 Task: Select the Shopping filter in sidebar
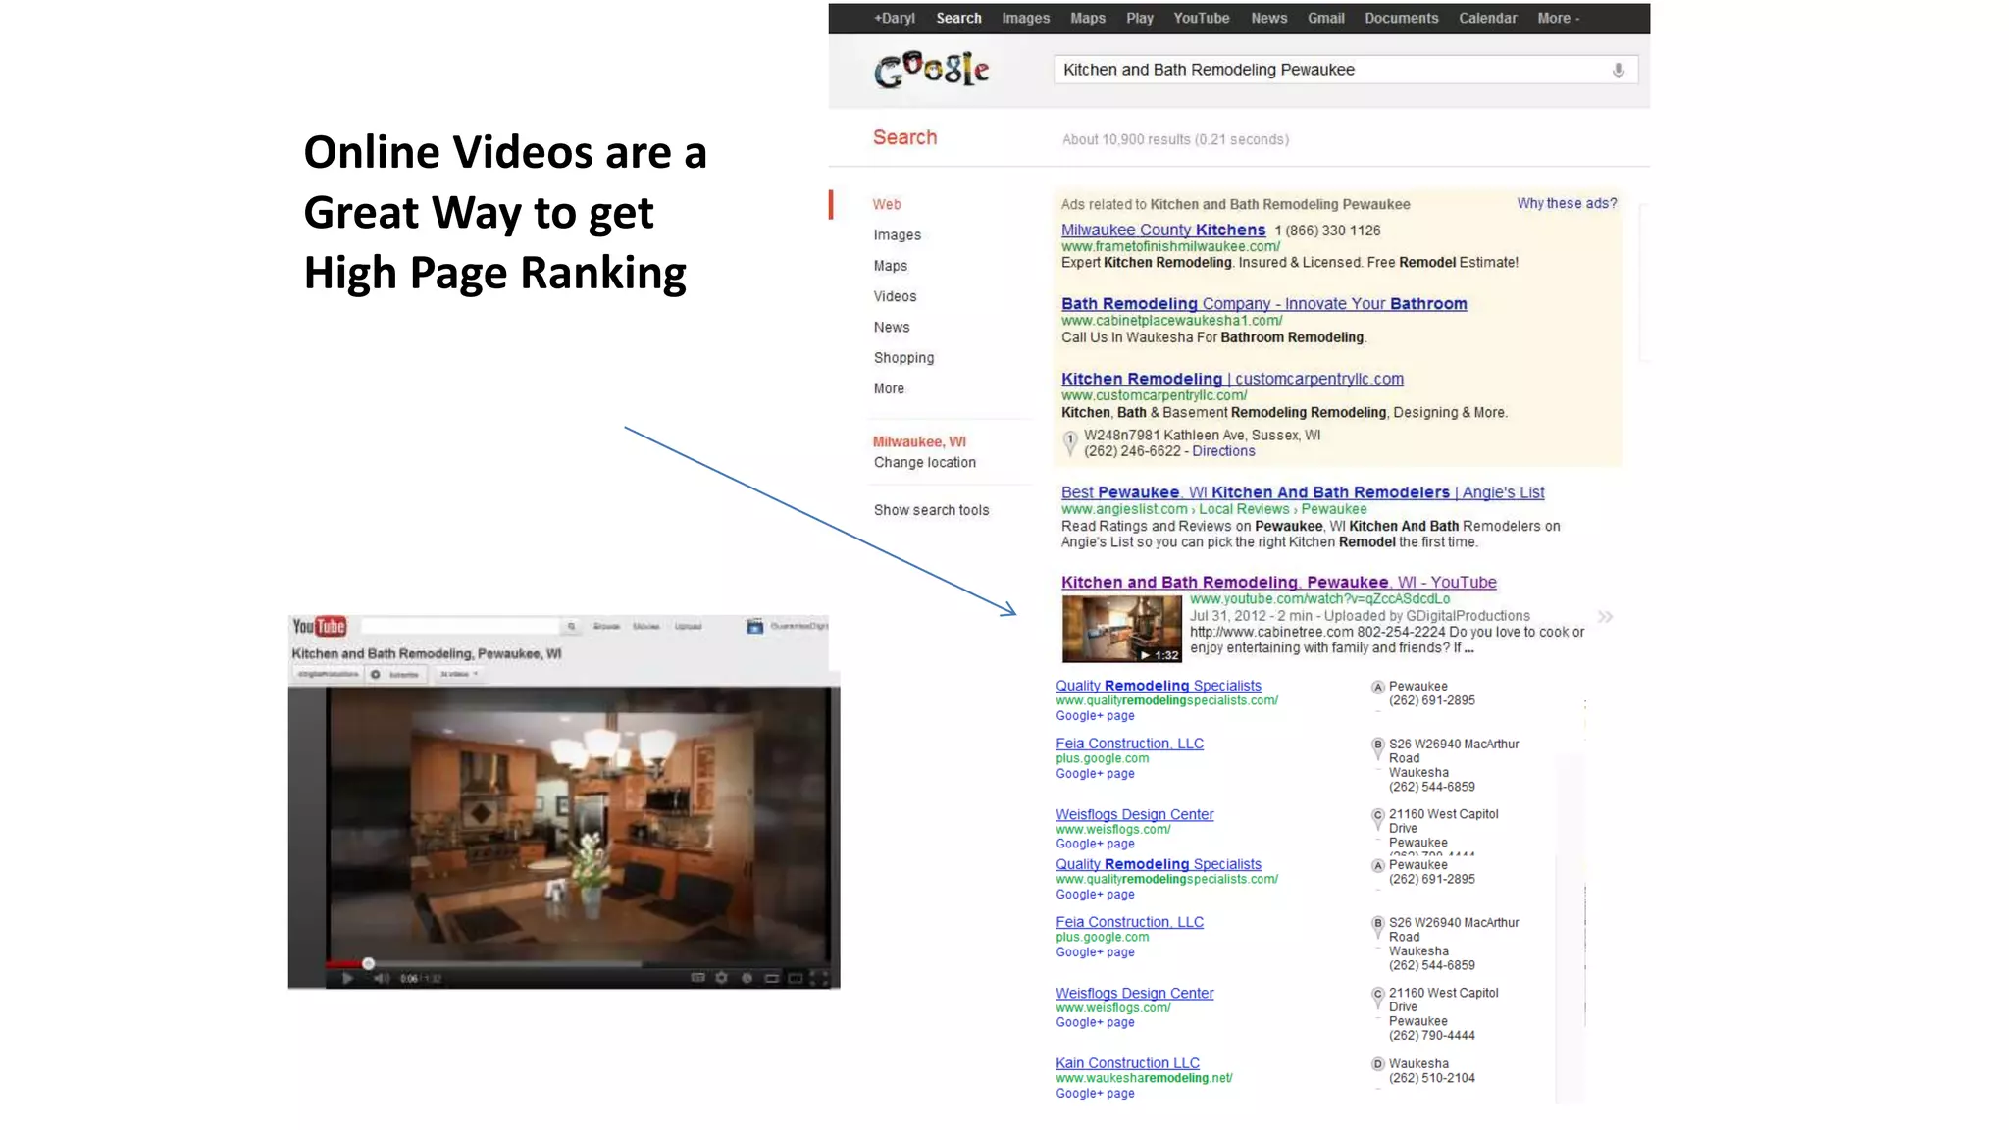point(903,358)
